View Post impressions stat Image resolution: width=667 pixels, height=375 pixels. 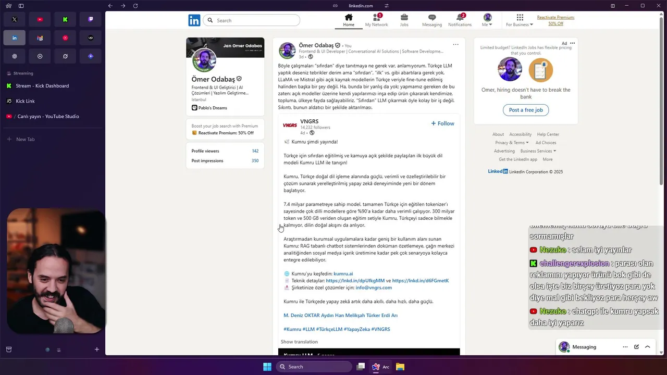[225, 160]
